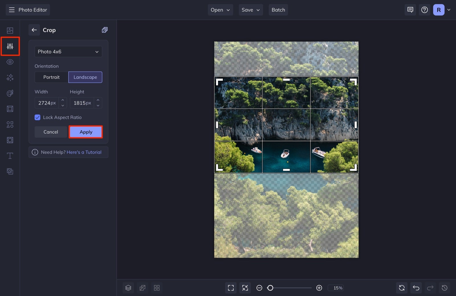
Task: Open the Shapes panel icon
Action: pyautogui.click(x=10, y=124)
